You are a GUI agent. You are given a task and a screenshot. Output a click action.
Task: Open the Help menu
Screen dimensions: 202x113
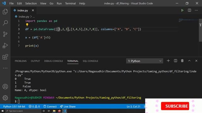[82, 3]
